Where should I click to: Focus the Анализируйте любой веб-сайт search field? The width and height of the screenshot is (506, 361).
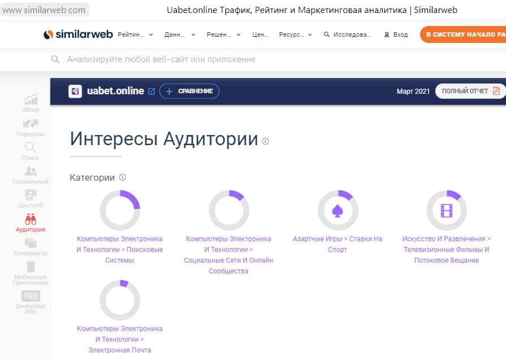click(x=161, y=59)
